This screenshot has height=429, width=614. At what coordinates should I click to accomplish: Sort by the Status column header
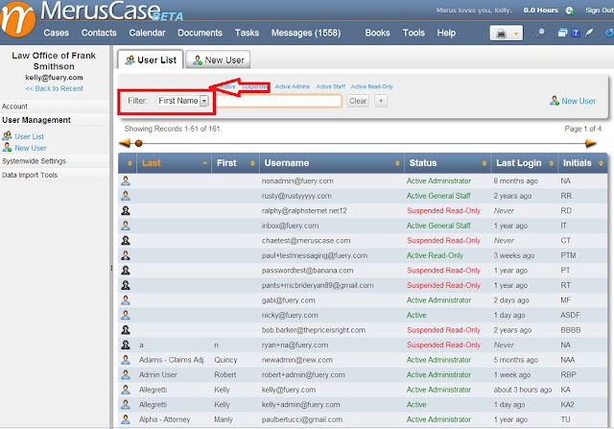[x=447, y=163]
